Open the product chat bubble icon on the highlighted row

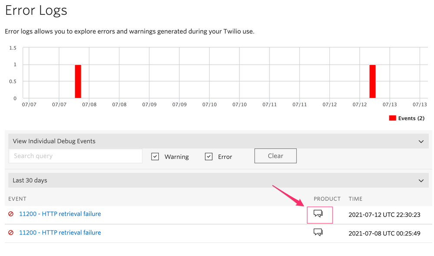point(319,213)
